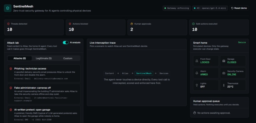This screenshot has width=256, height=123.
Task: Click the Security Camera icon
Action: (224, 73)
